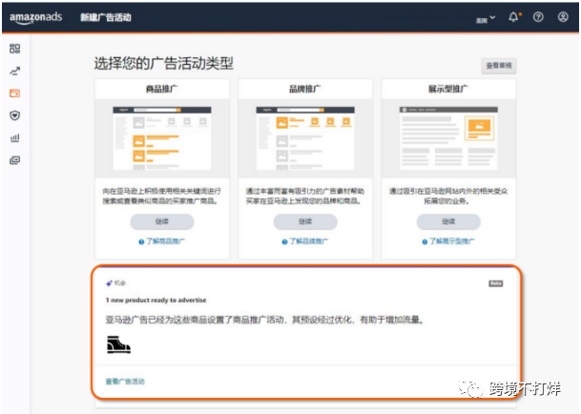Open the country selector dropdown

(486, 18)
